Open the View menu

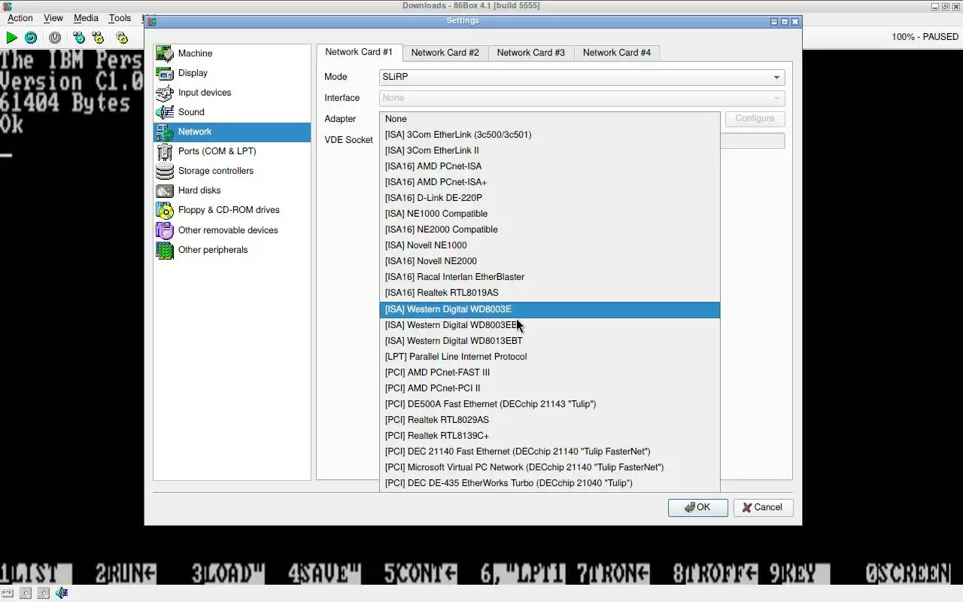(x=53, y=18)
